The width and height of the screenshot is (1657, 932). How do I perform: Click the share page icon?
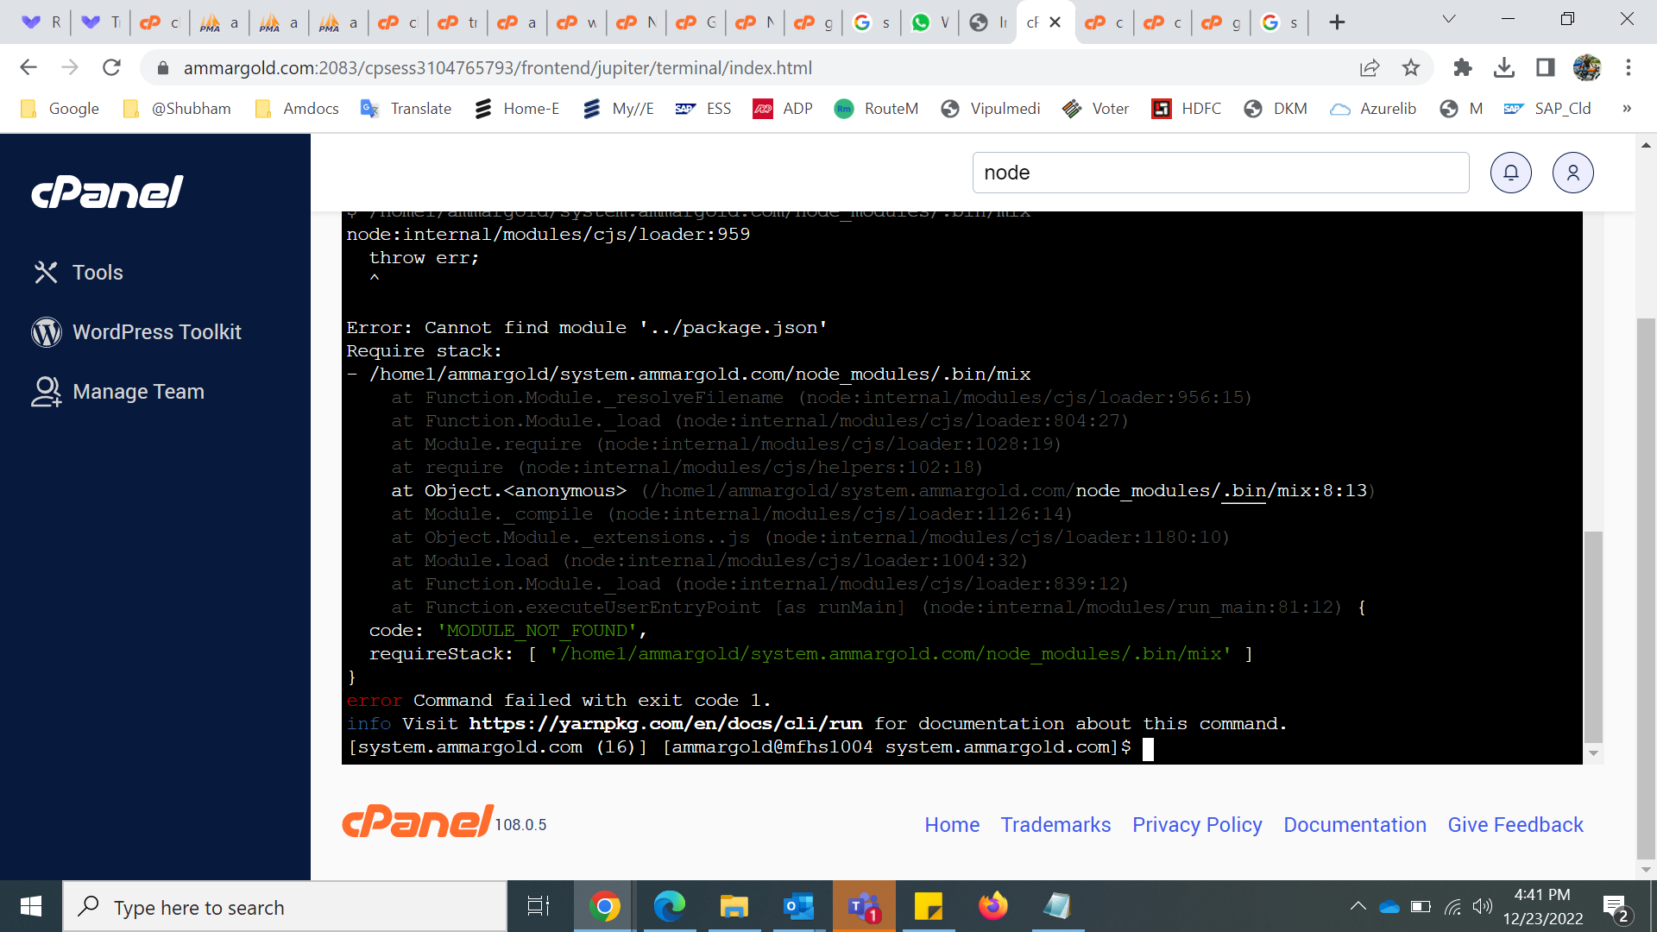(x=1369, y=67)
